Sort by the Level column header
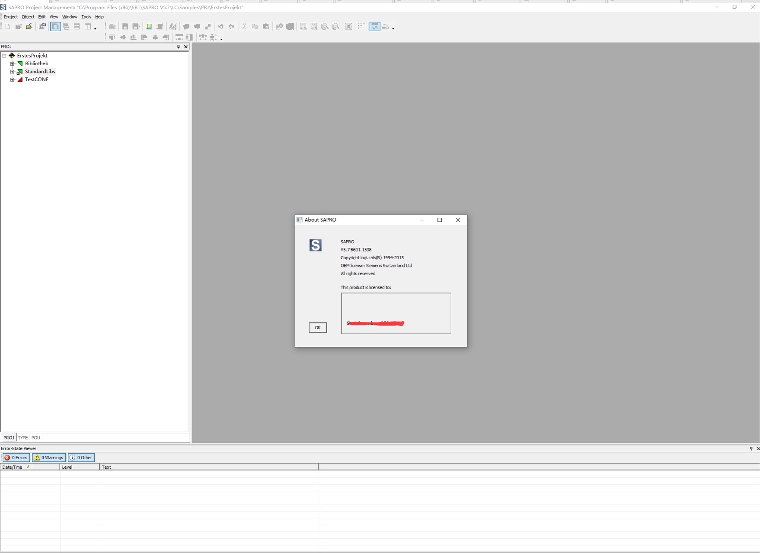760x553 pixels. click(80, 467)
